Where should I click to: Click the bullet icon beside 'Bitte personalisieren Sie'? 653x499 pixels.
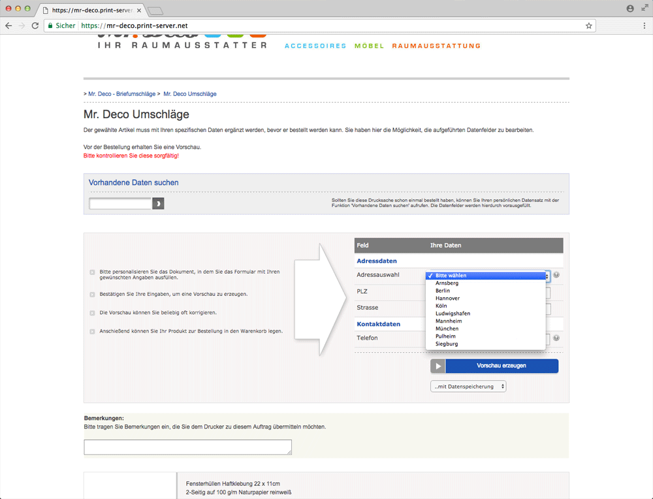tap(93, 272)
